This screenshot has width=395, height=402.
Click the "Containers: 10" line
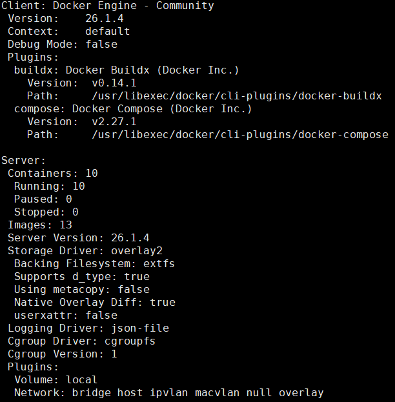click(52, 173)
